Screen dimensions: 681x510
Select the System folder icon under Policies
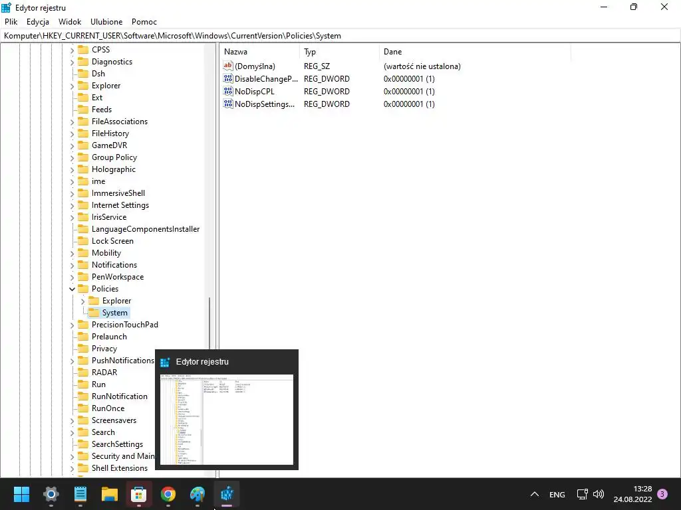pyautogui.click(x=93, y=313)
